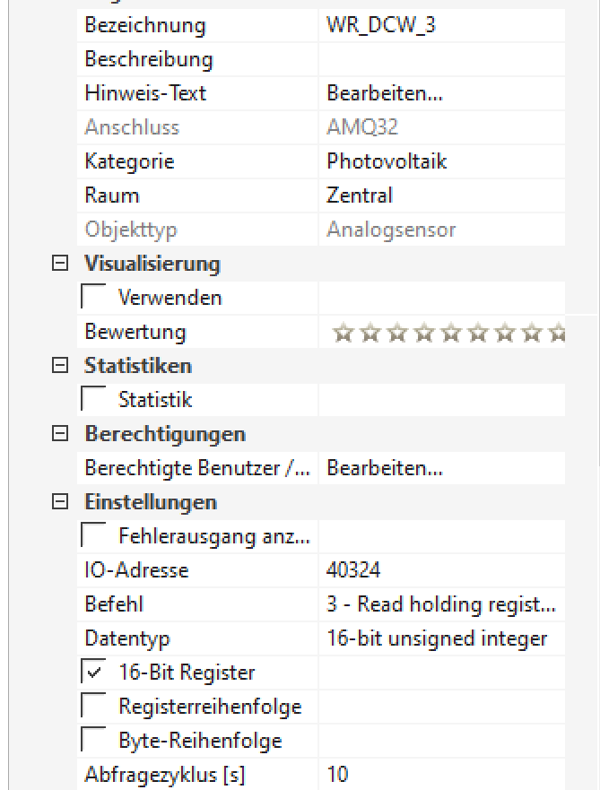Screen dimensions: 600x790
Task: Open the Befehl dropdown Read holding register
Action: [441, 604]
